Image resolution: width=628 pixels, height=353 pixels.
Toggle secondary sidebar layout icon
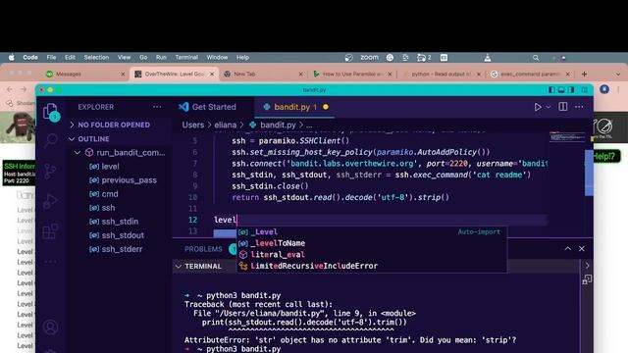(571, 90)
